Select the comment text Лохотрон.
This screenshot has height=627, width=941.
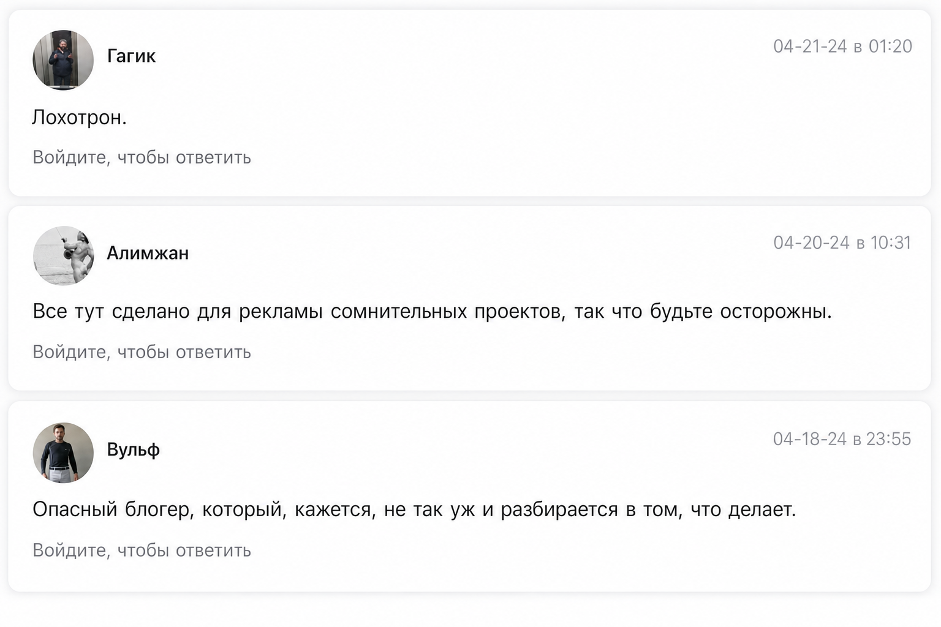[79, 117]
